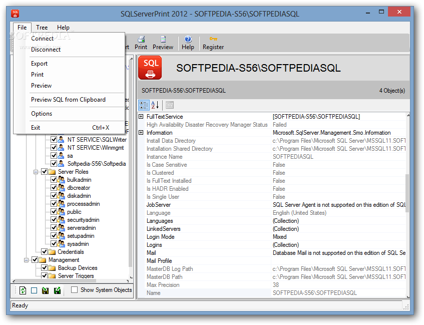Sort properties alphabetically with A-Z icon
Viewport: 424px width, 325px height.
(x=155, y=105)
